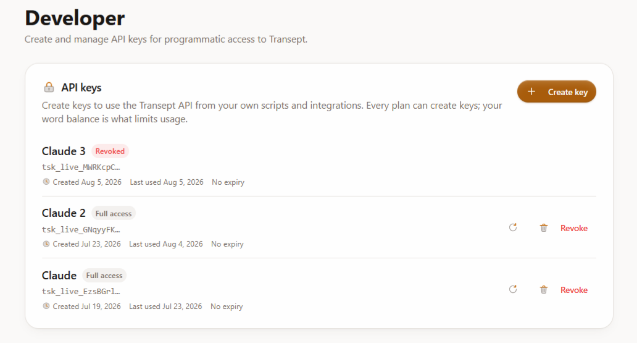Click No expiry in Claude 3 row
This screenshot has width=637, height=343.
[228, 182]
